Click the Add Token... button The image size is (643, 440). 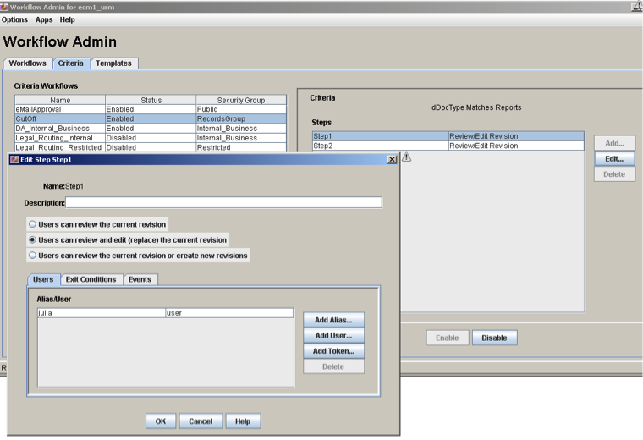click(x=333, y=351)
